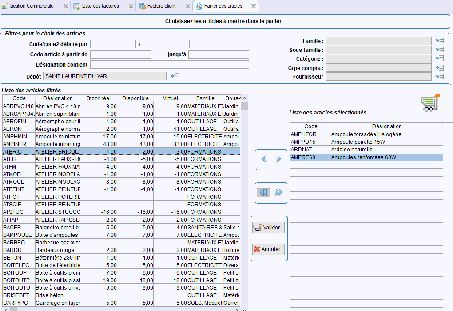Click the single right arrow to add article
The height and width of the screenshot is (311, 453).
click(x=279, y=159)
